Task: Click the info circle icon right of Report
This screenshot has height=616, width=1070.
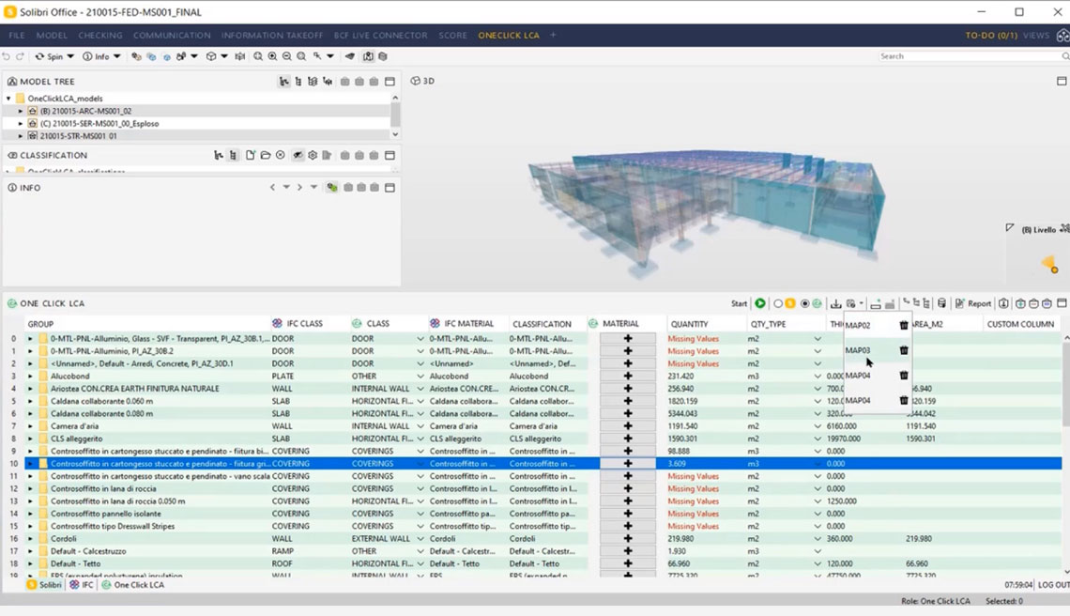Action: coord(1003,303)
